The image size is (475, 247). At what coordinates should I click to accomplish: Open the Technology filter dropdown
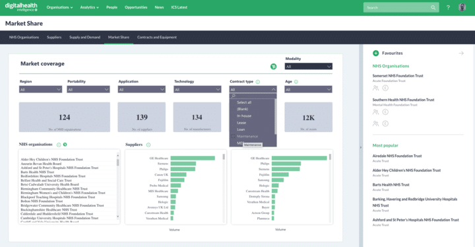[197, 90]
